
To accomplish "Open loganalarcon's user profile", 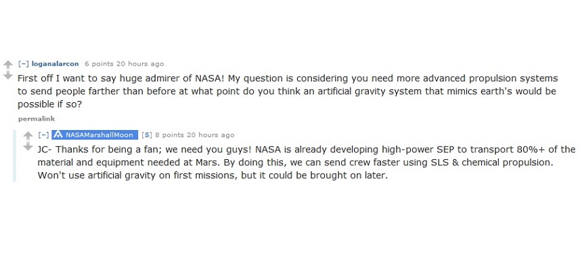I will coord(55,64).
